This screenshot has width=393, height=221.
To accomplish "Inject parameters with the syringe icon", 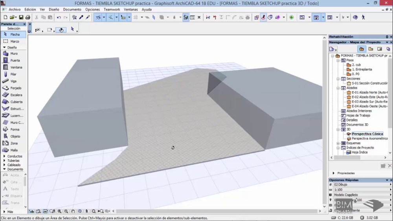I will pos(88,17).
